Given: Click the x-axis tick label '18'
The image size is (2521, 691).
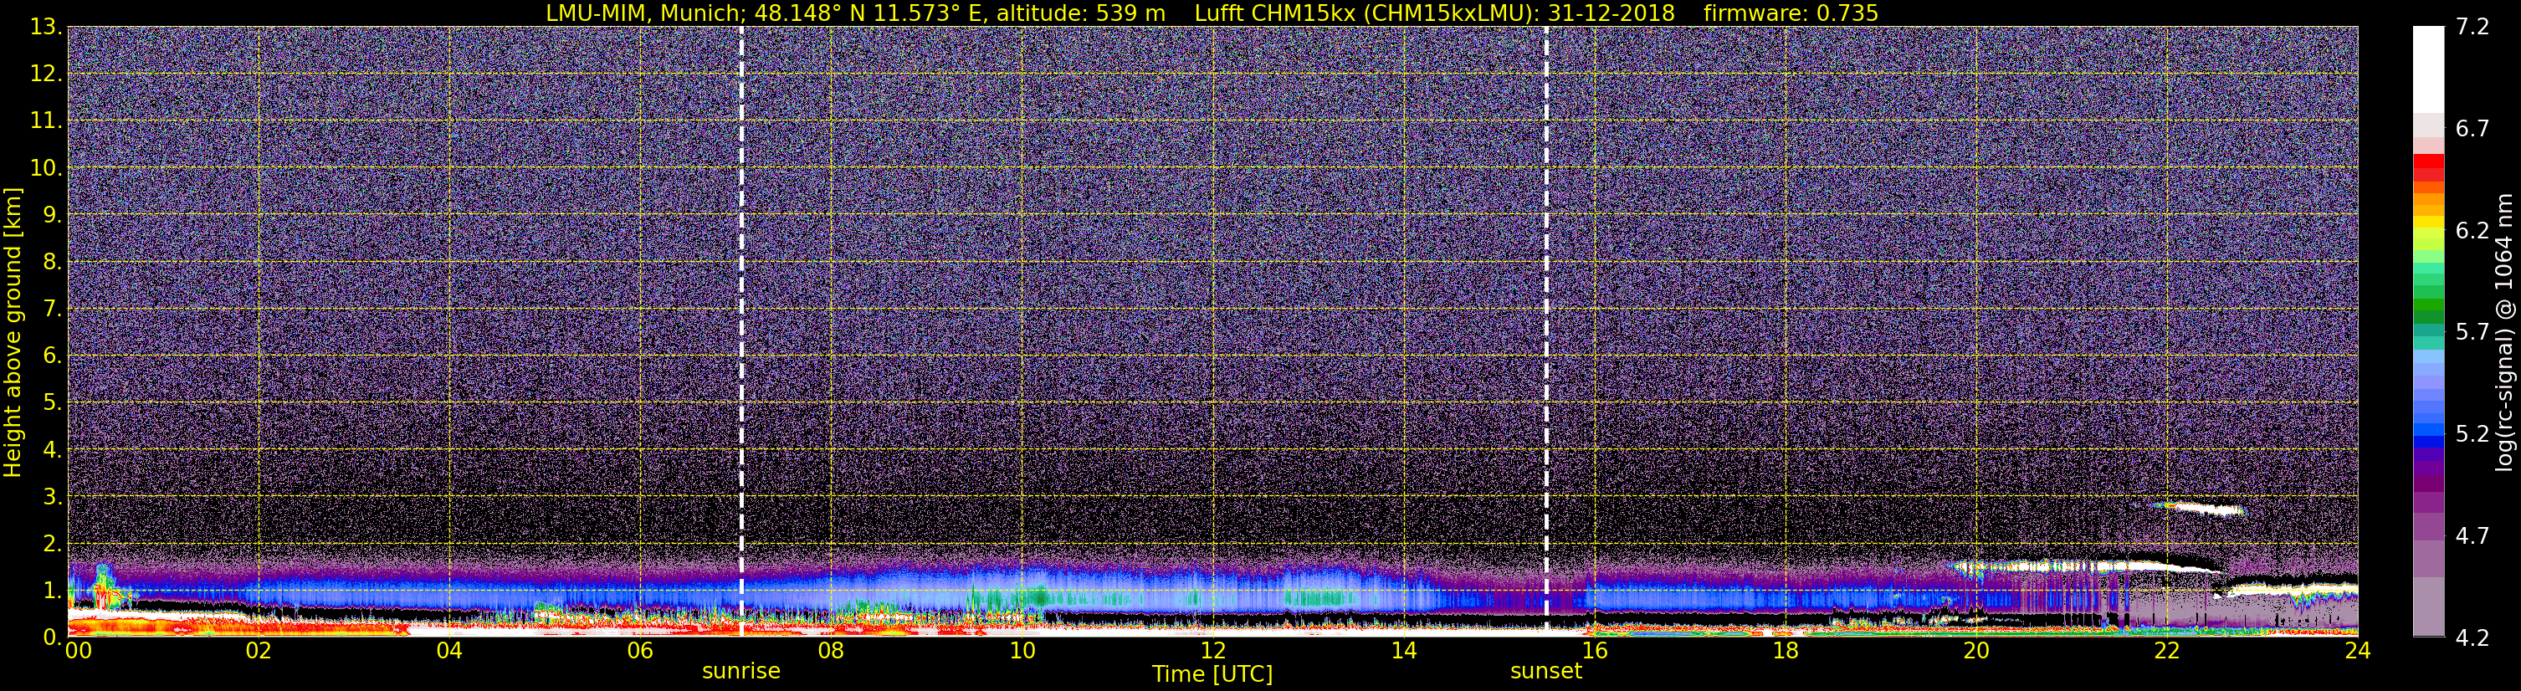Looking at the screenshot, I should coord(1785,652).
